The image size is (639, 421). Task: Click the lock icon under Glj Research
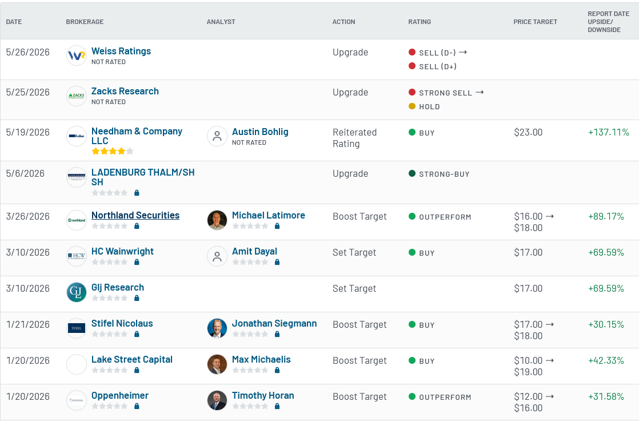(137, 298)
